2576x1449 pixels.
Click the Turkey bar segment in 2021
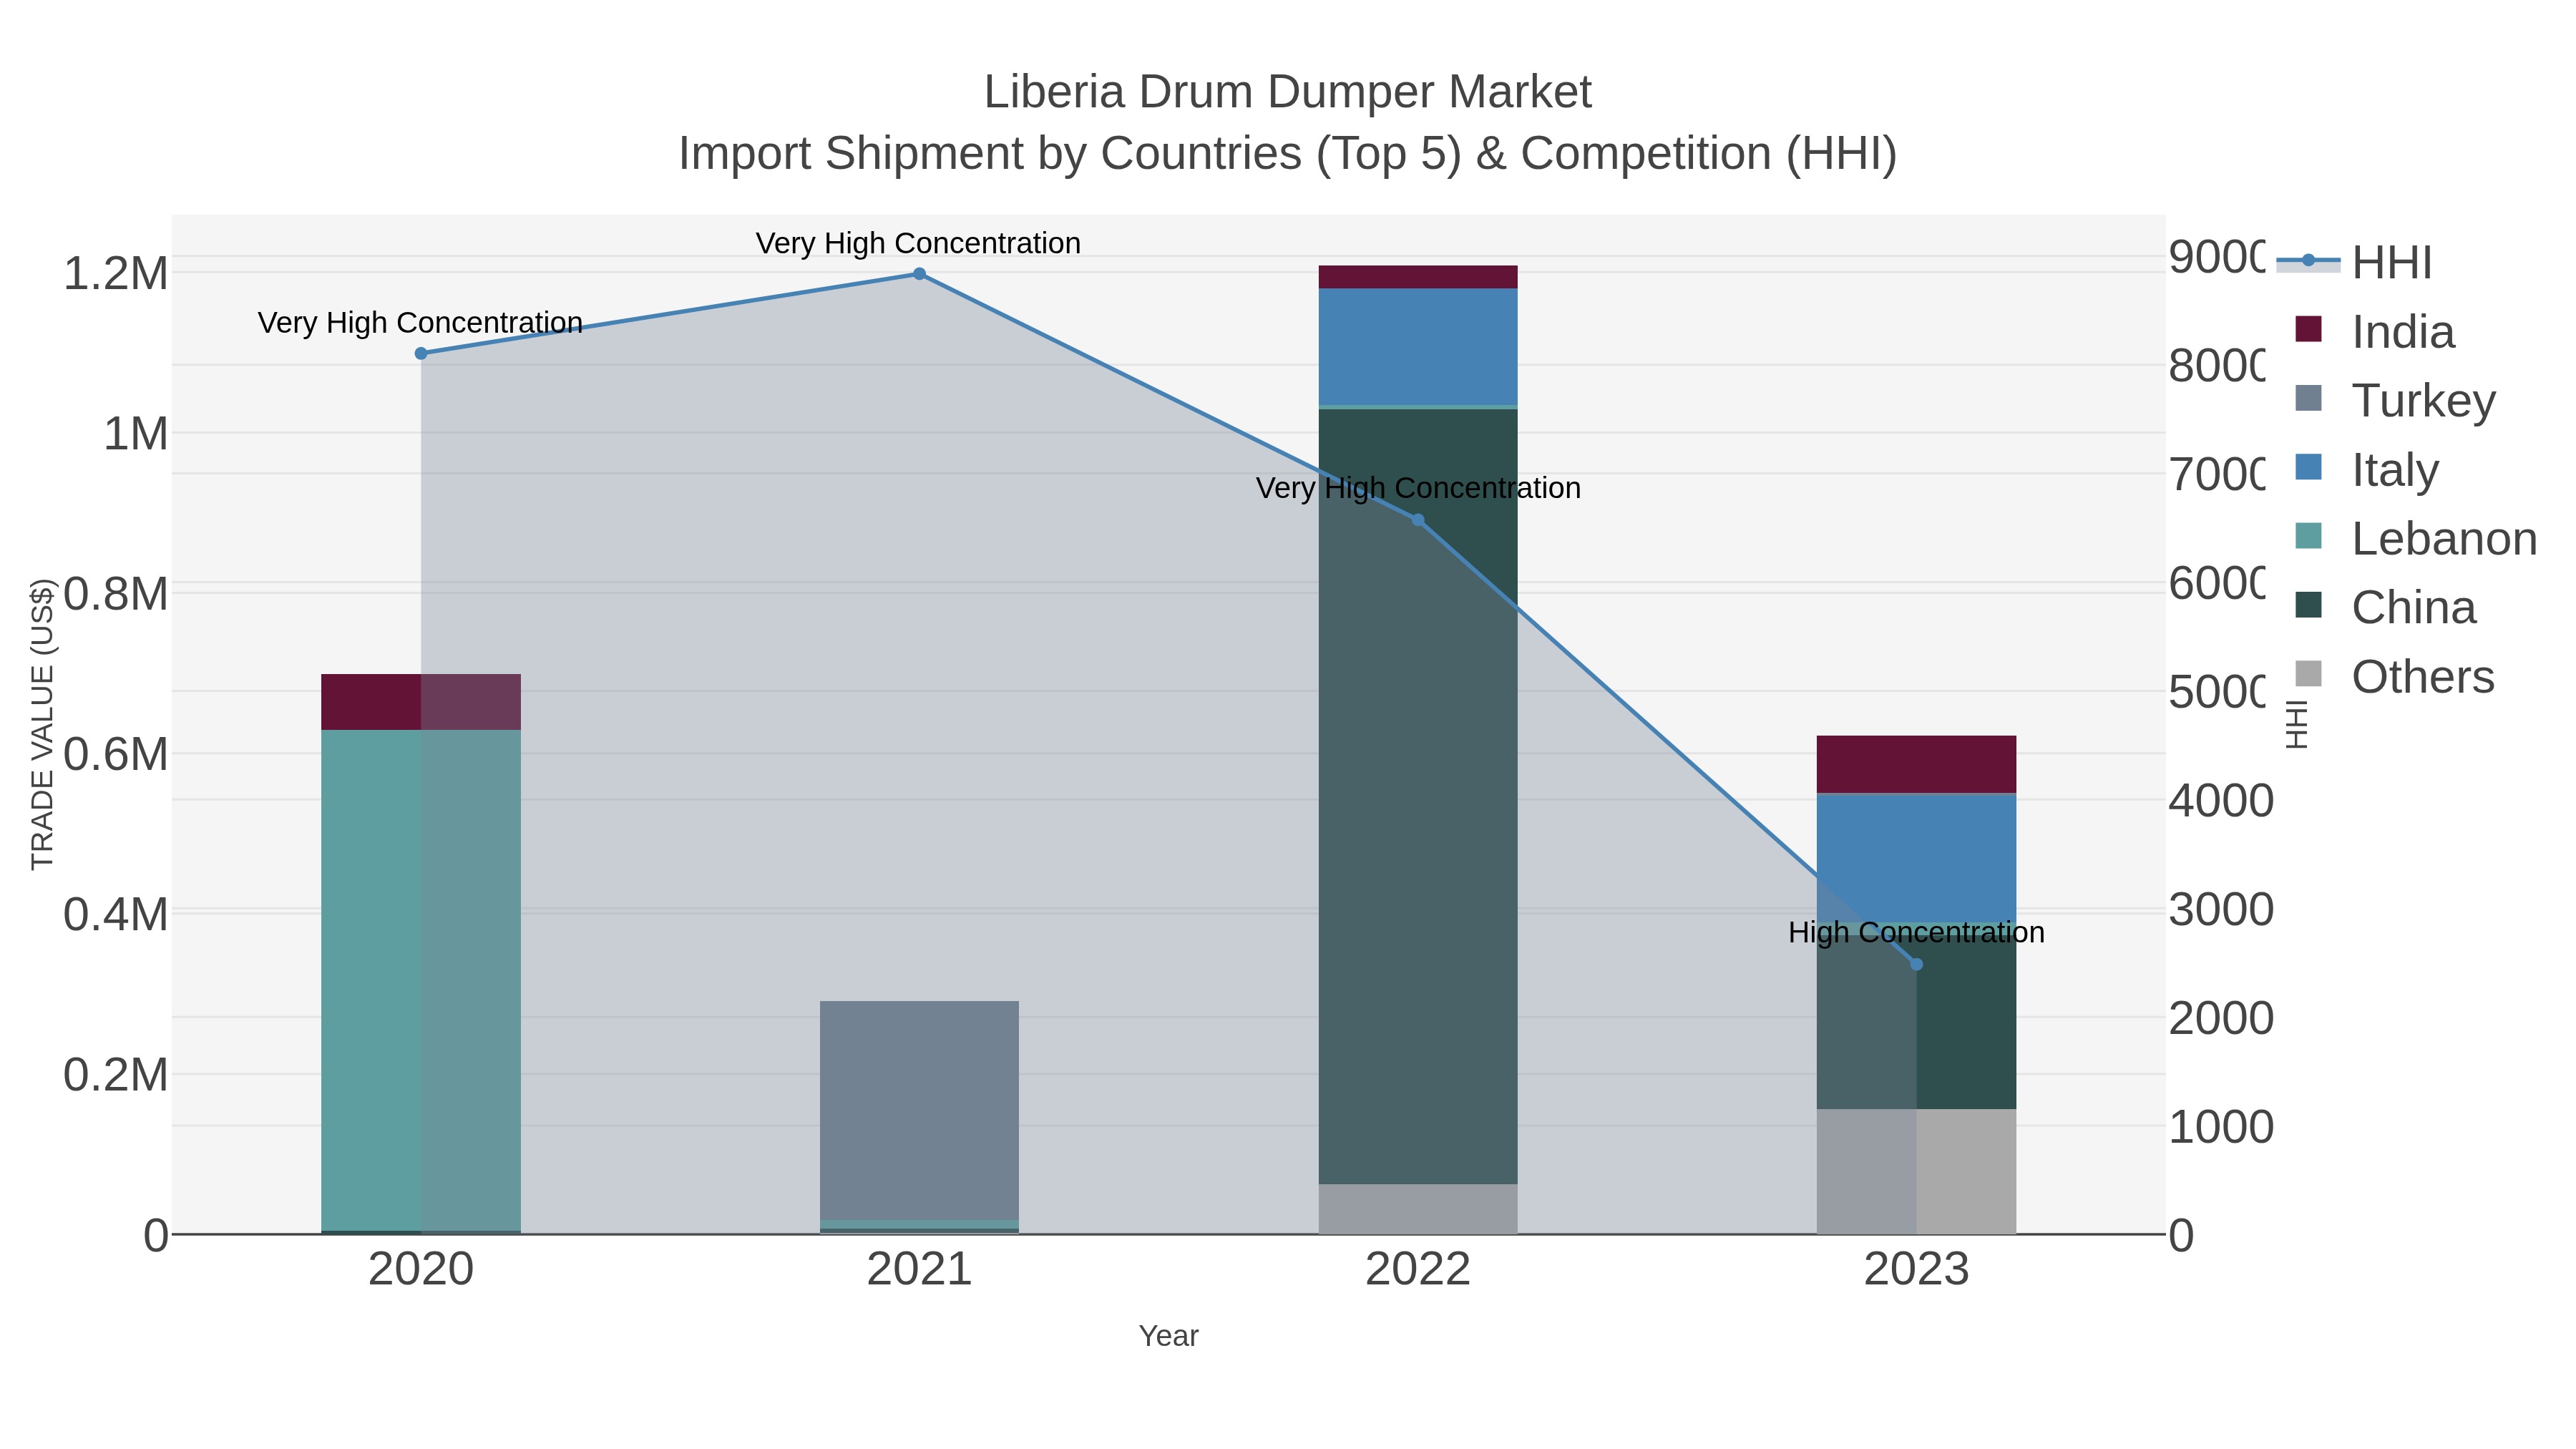[x=919, y=1110]
